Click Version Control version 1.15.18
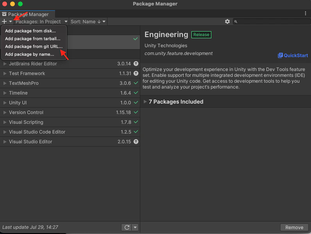Viewport: 311px width, 234px height. click(123, 112)
